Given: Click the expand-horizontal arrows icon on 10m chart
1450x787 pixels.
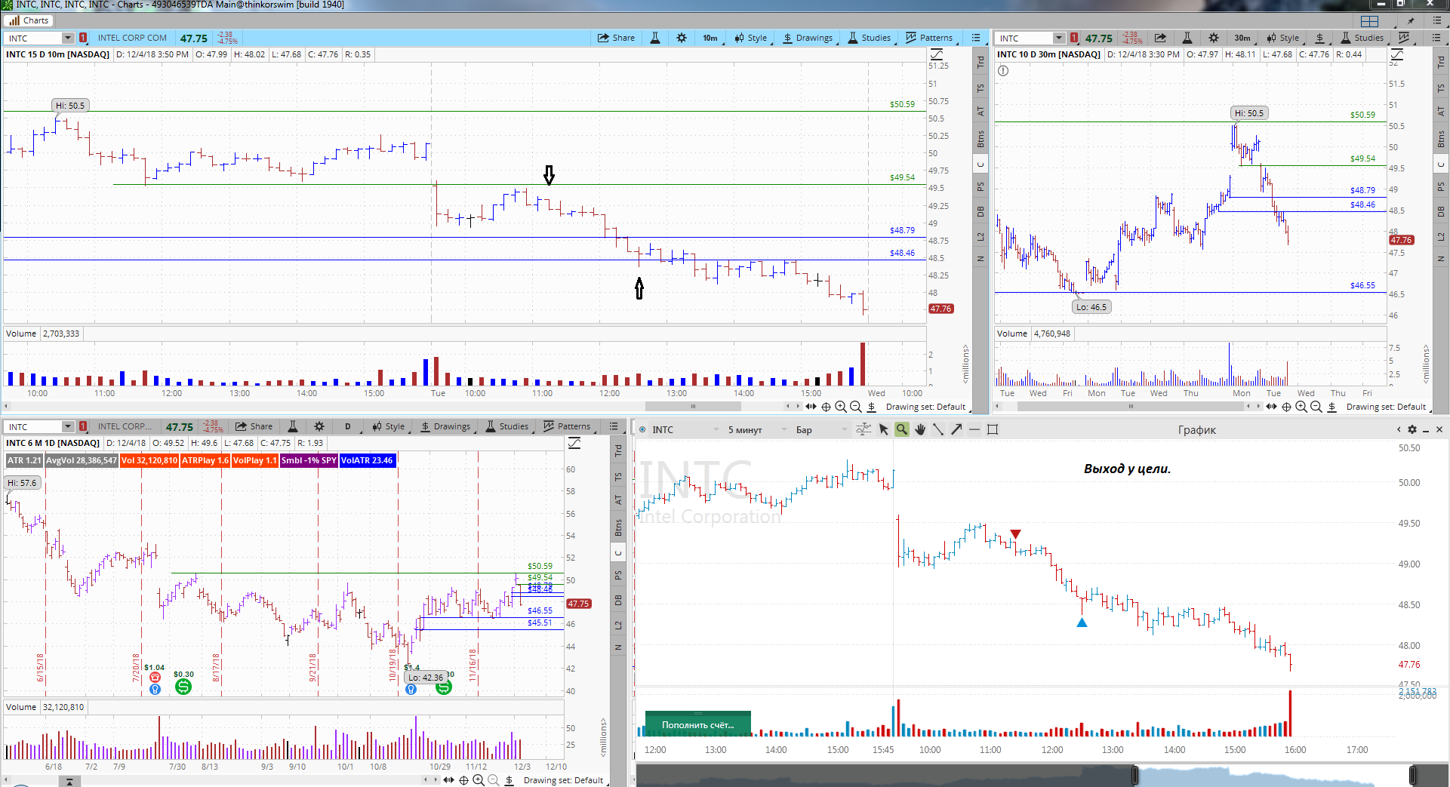Looking at the screenshot, I should click(x=811, y=407).
